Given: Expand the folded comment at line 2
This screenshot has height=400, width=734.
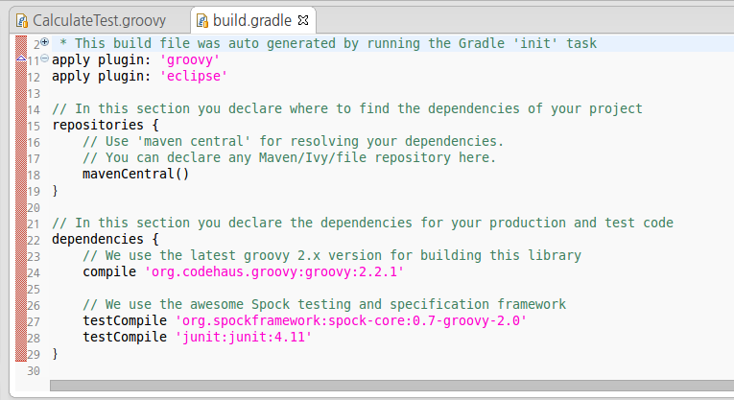Looking at the screenshot, I should pos(44,41).
